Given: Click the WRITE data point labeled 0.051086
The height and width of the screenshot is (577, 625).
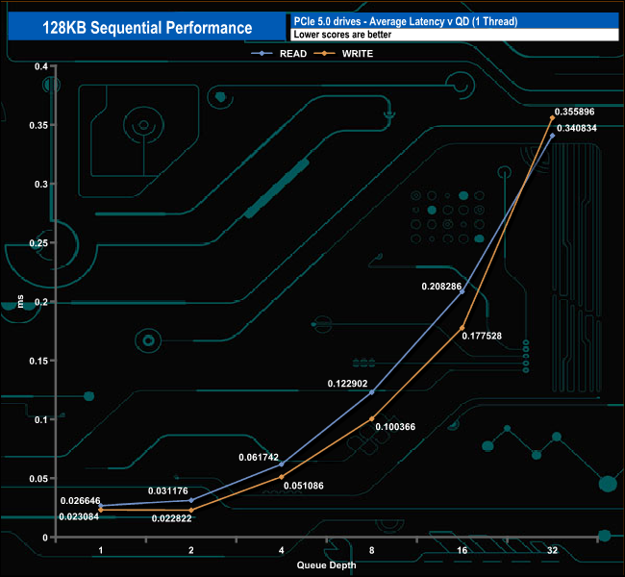Looking at the screenshot, I should (282, 477).
